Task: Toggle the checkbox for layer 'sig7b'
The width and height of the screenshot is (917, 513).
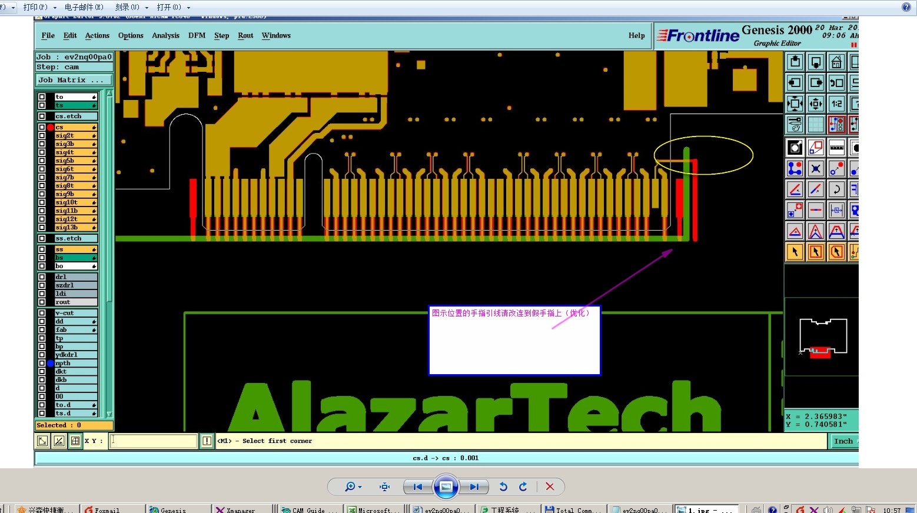Action: click(42, 177)
